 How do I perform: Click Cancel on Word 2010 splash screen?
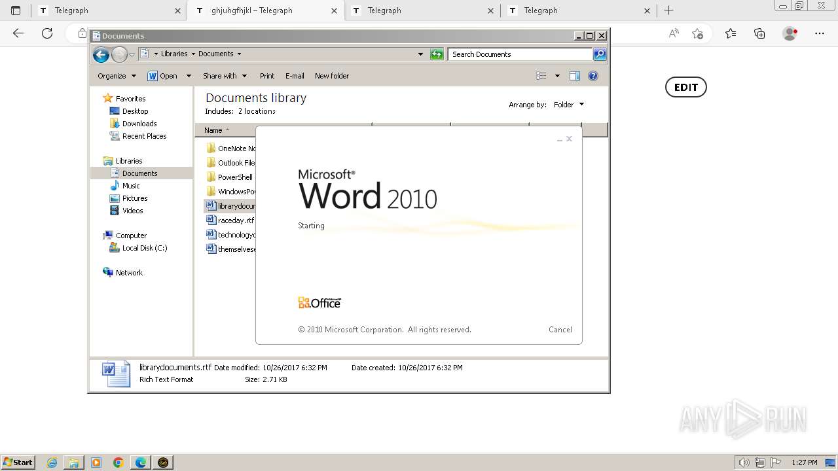pos(560,330)
